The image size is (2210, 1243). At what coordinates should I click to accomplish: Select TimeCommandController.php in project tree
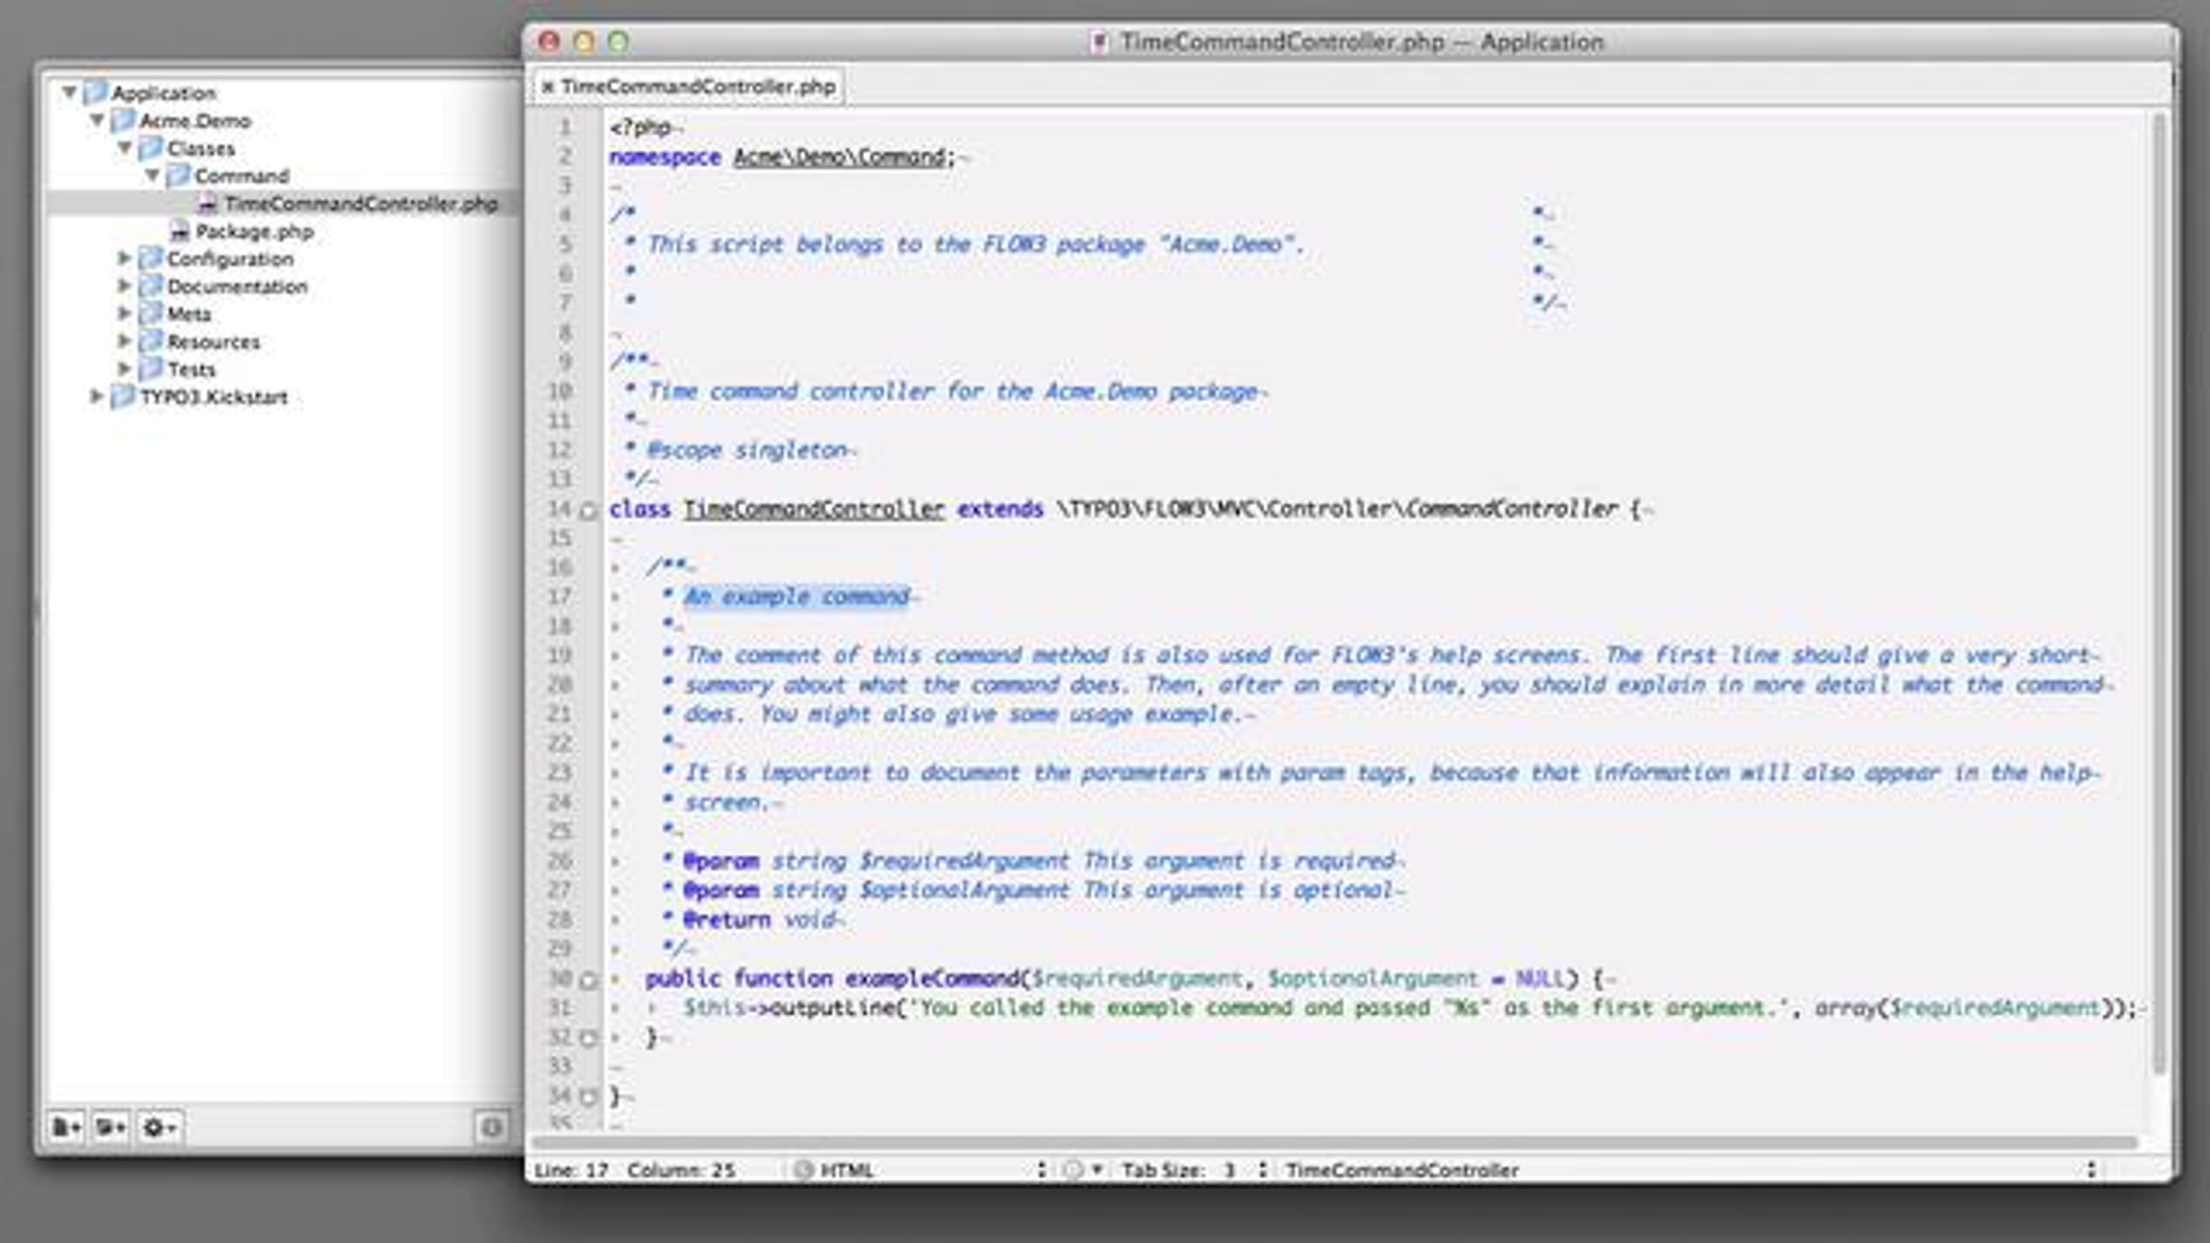click(x=360, y=203)
